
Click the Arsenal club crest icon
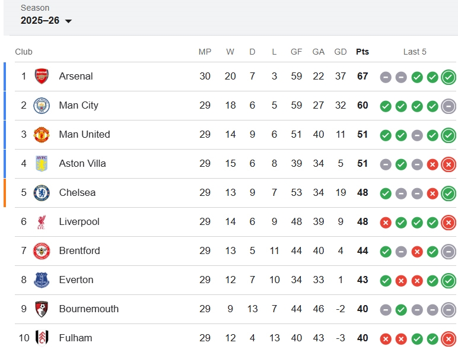tap(42, 76)
